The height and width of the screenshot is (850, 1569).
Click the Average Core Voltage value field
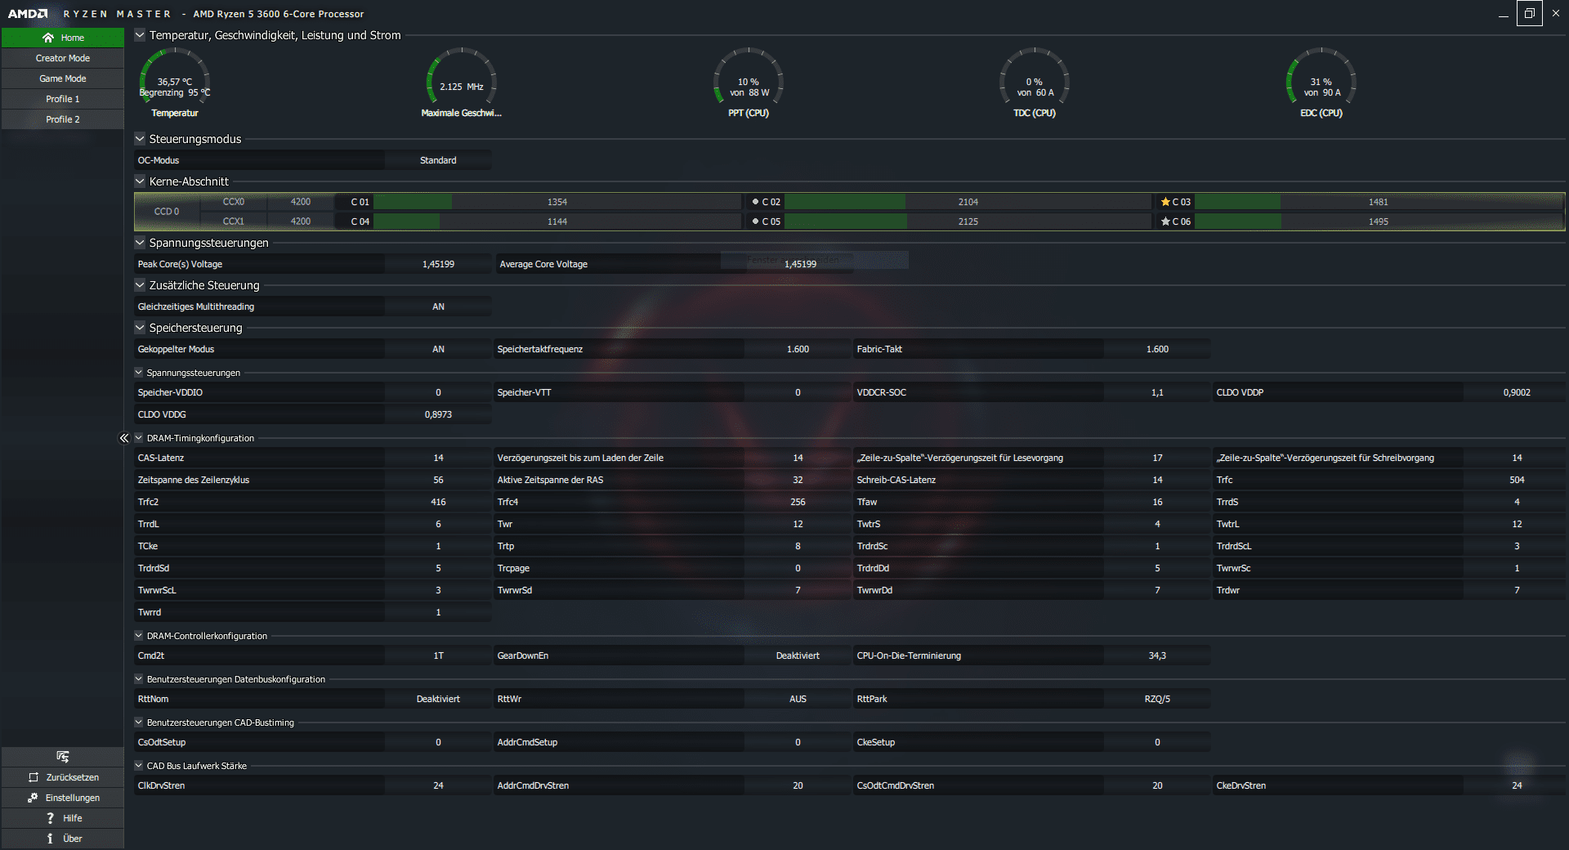pyautogui.click(x=800, y=264)
